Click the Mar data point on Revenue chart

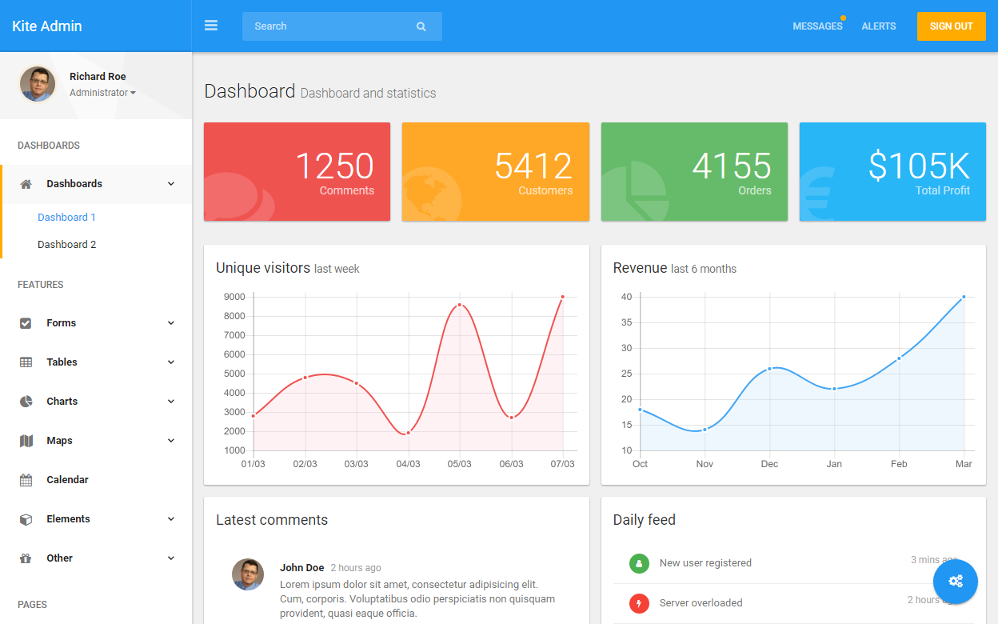click(x=964, y=297)
